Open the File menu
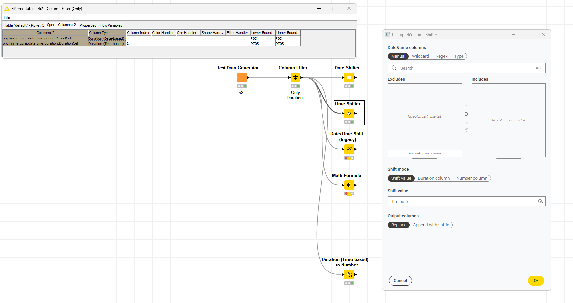The height and width of the screenshot is (303, 573). [7, 17]
